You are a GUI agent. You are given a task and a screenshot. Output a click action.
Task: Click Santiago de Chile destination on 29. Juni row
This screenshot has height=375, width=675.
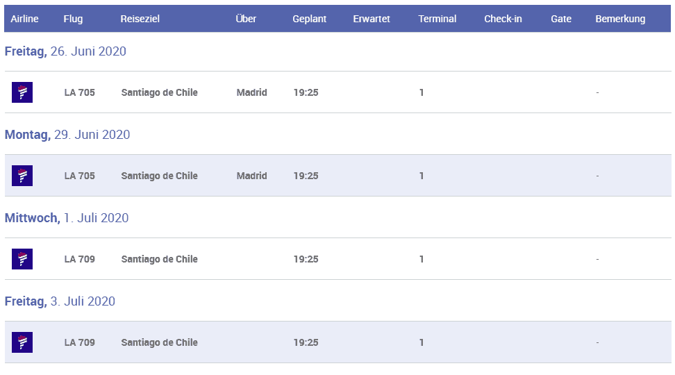(x=159, y=176)
